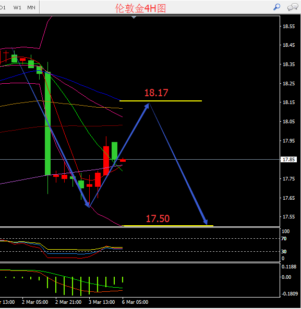Screen dimensions: 301x309
Task: Click the 17.50 support price label
Action: pyautogui.click(x=158, y=218)
